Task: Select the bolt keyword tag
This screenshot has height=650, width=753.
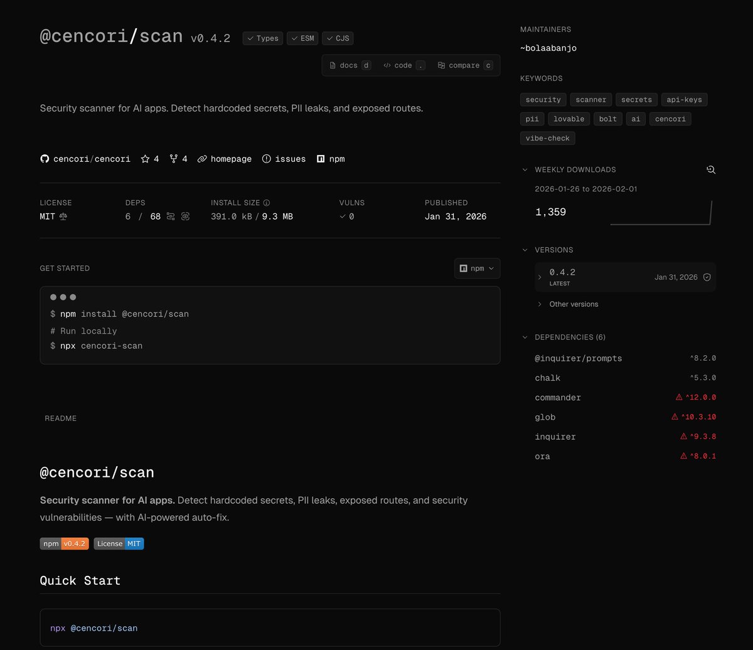Action: [x=607, y=119]
